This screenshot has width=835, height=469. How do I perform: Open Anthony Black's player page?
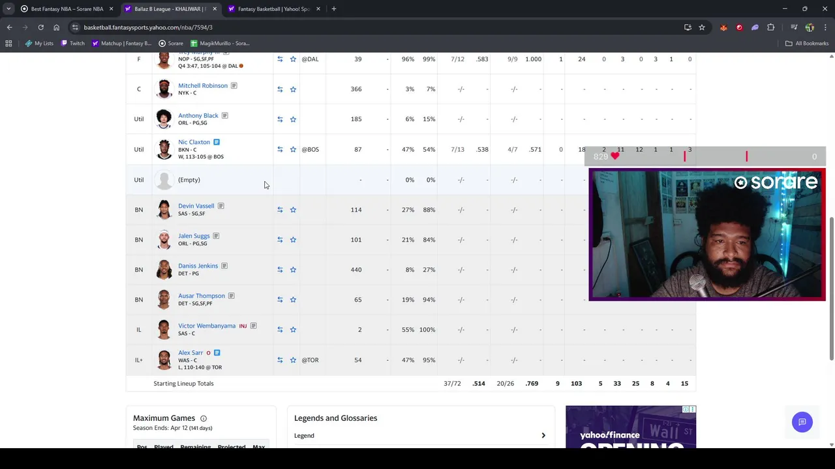[x=198, y=115]
